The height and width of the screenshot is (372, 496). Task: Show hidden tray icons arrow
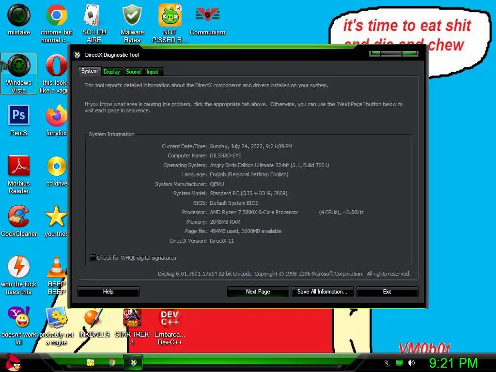(x=387, y=363)
